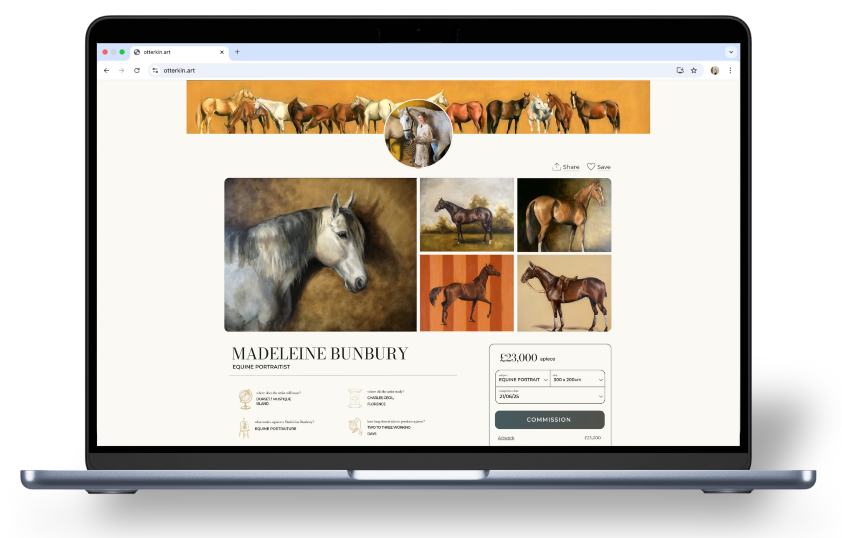842x538 pixels.
Task: Click the easel icon beside Equine Portraiture
Action: (x=244, y=428)
